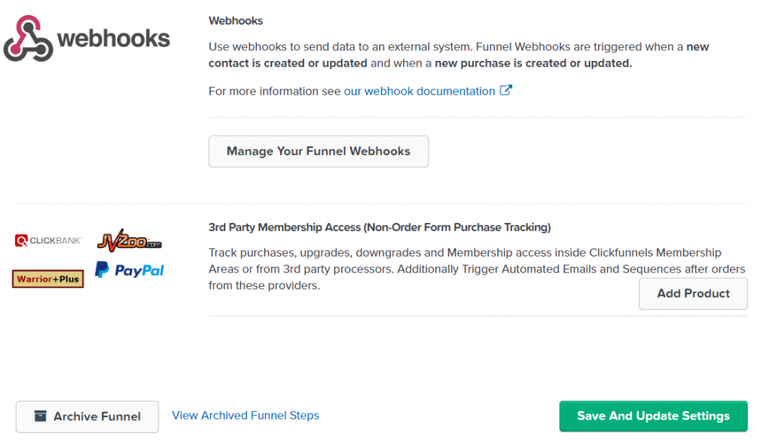Click the archive box icon in Archive Funnel
Screen dimensions: 769x448
coord(41,416)
